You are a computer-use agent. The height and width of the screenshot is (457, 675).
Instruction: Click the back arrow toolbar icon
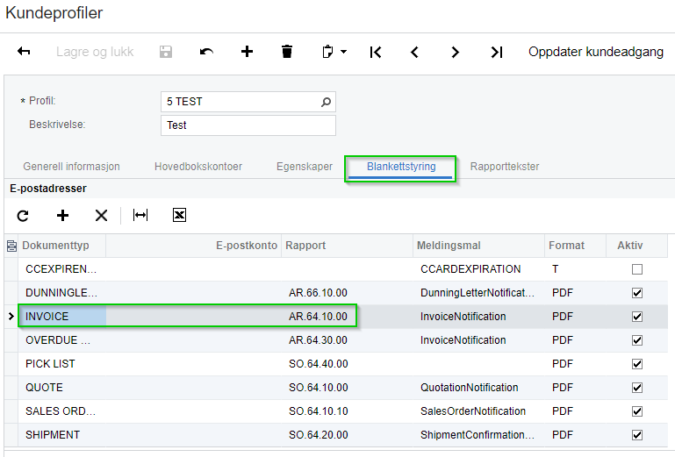pos(24,52)
